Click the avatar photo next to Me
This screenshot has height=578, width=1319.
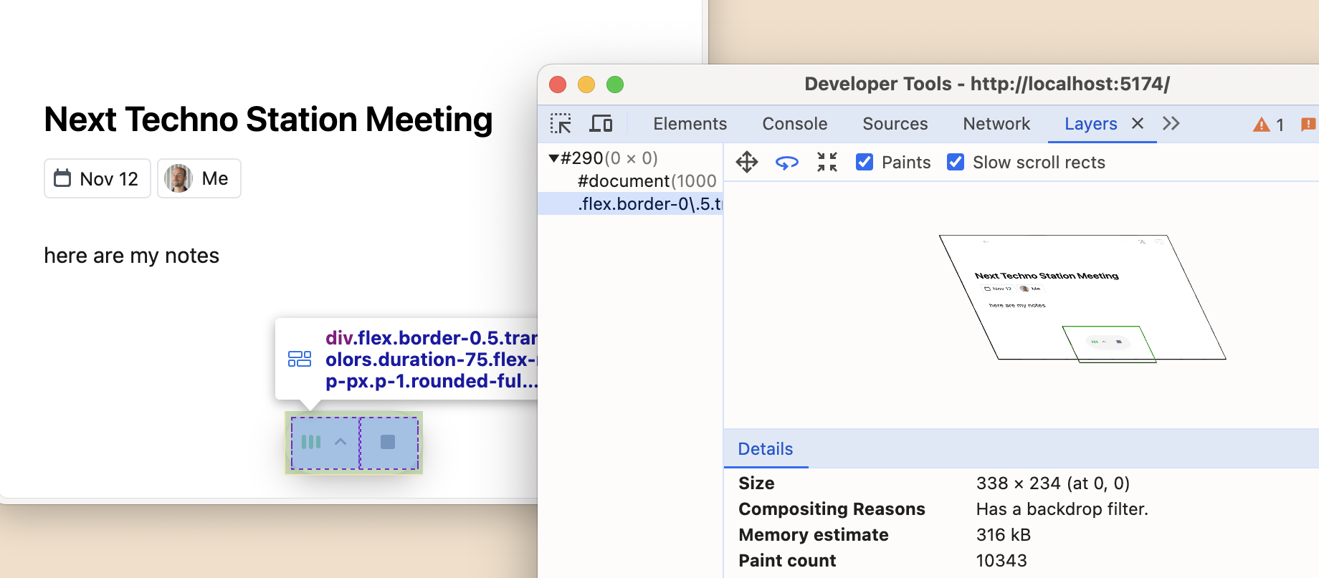(x=178, y=178)
